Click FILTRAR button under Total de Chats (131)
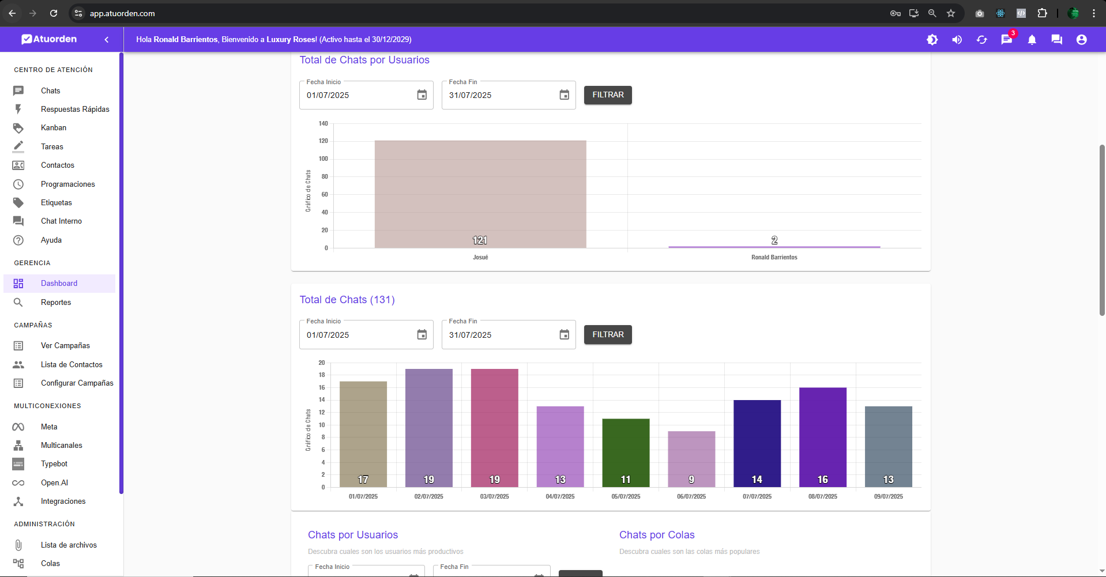Image resolution: width=1106 pixels, height=577 pixels. coord(608,335)
